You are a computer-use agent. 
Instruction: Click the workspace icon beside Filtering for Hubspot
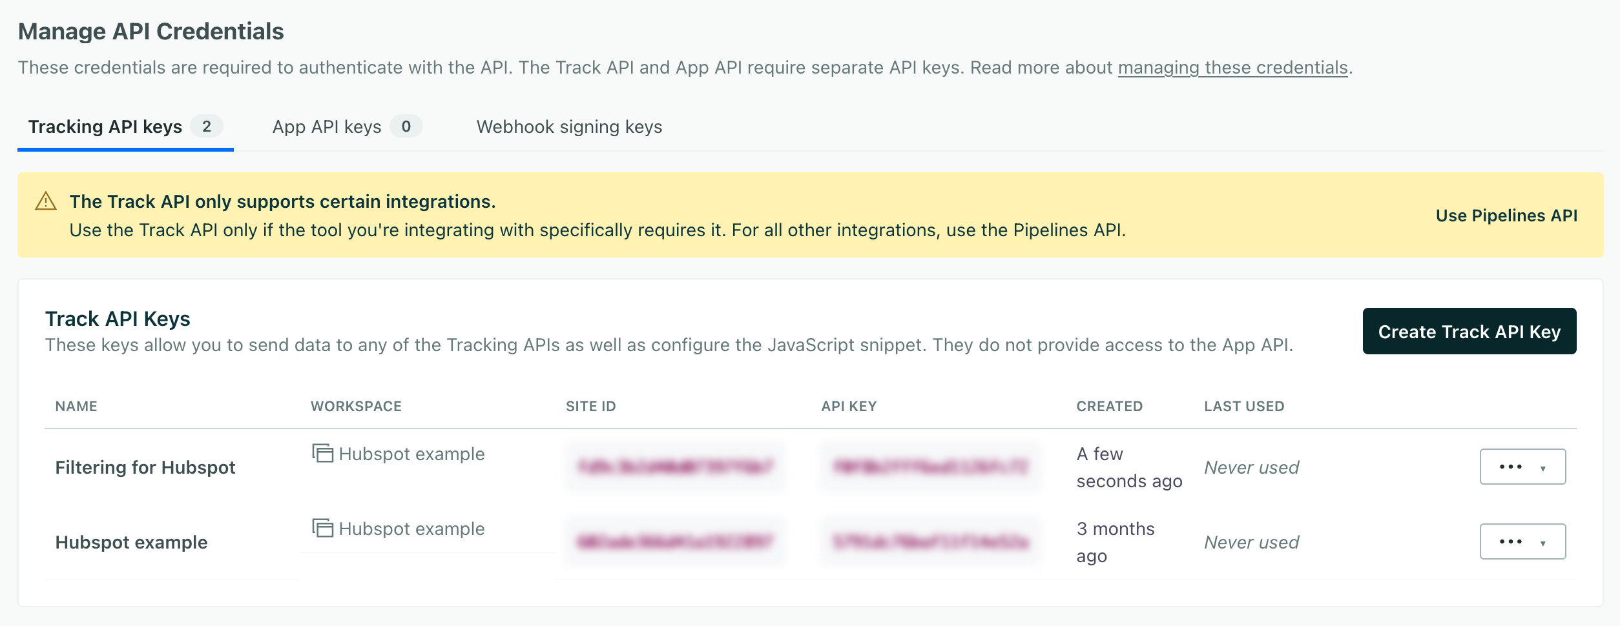click(322, 454)
